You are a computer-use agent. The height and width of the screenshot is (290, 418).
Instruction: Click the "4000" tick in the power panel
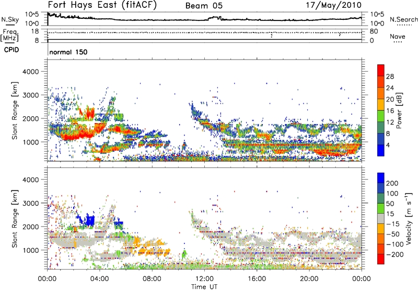30,72
